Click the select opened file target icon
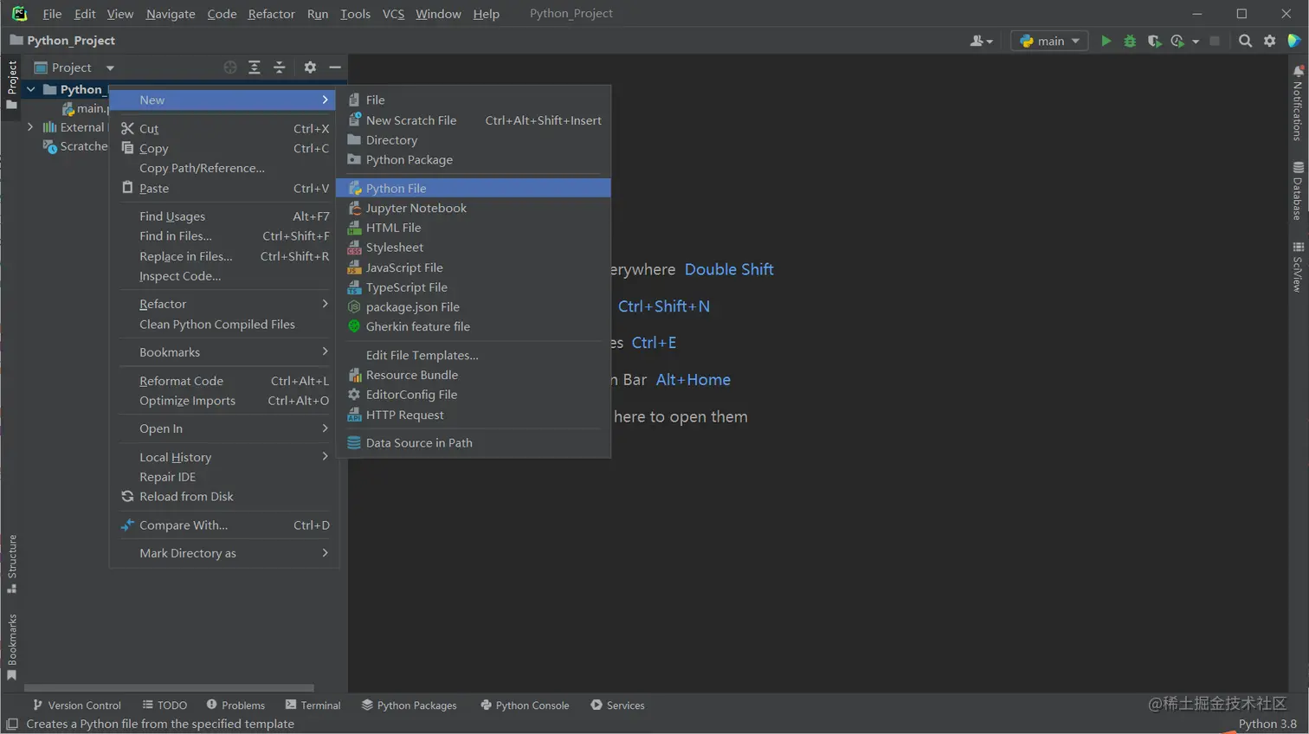1309x734 pixels. [x=230, y=68]
